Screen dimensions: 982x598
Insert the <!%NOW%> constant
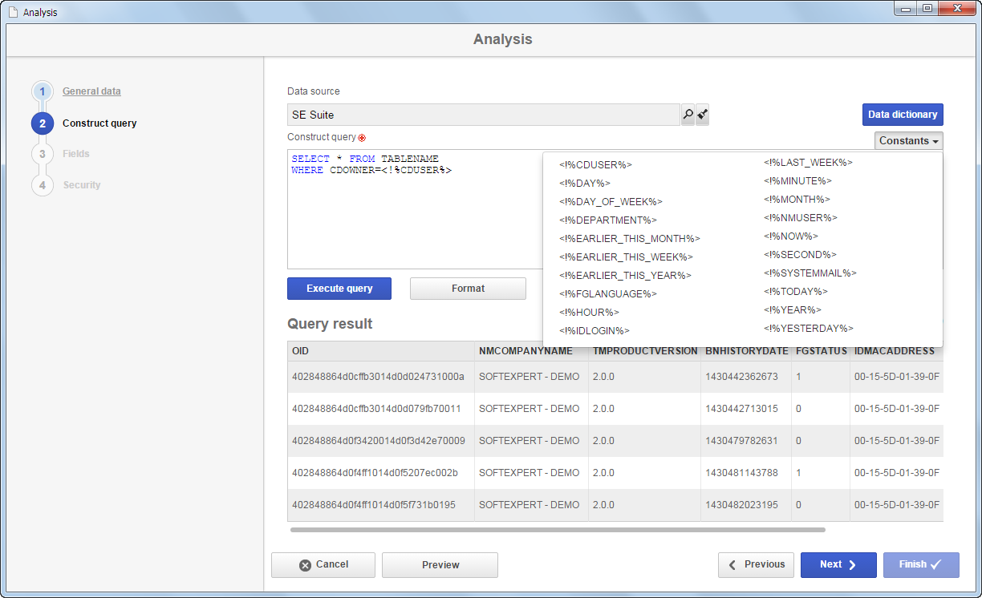pos(790,236)
